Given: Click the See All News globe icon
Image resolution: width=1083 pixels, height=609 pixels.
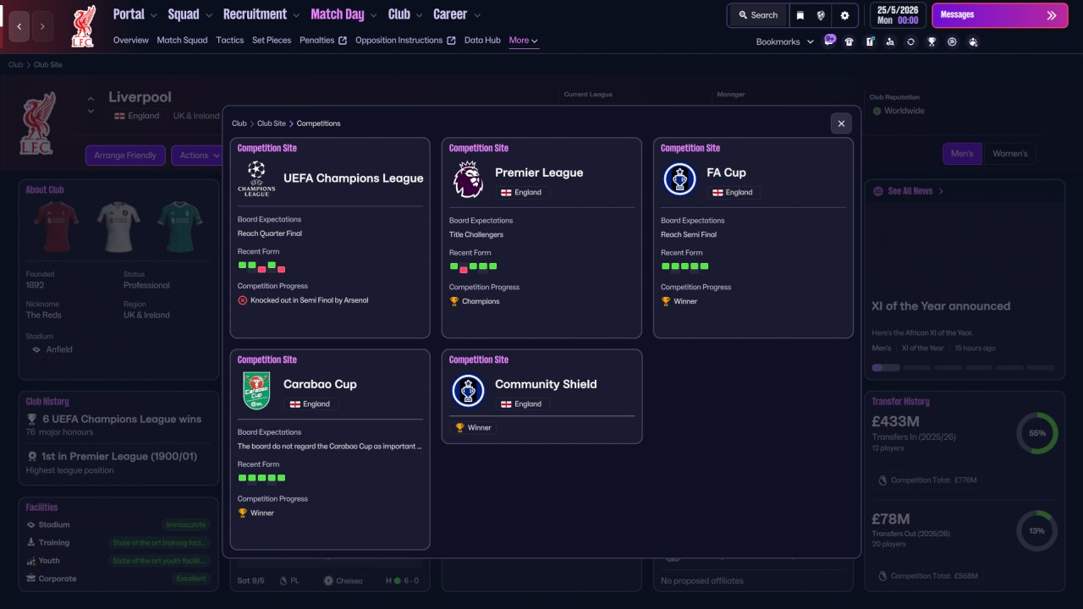Looking at the screenshot, I should tap(877, 191).
